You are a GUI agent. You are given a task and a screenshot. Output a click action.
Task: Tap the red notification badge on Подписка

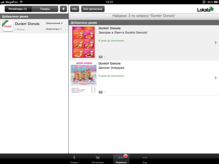(126, 156)
